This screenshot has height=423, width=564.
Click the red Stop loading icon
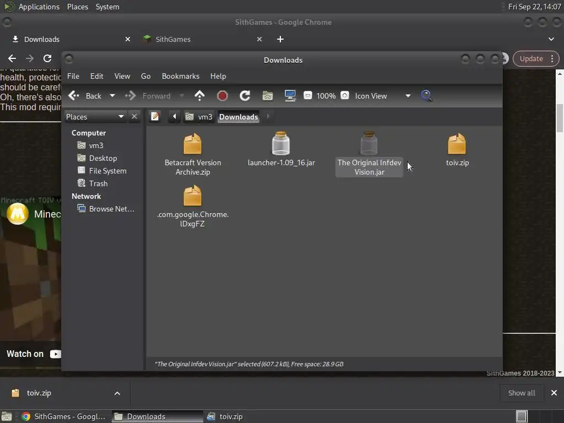click(223, 96)
